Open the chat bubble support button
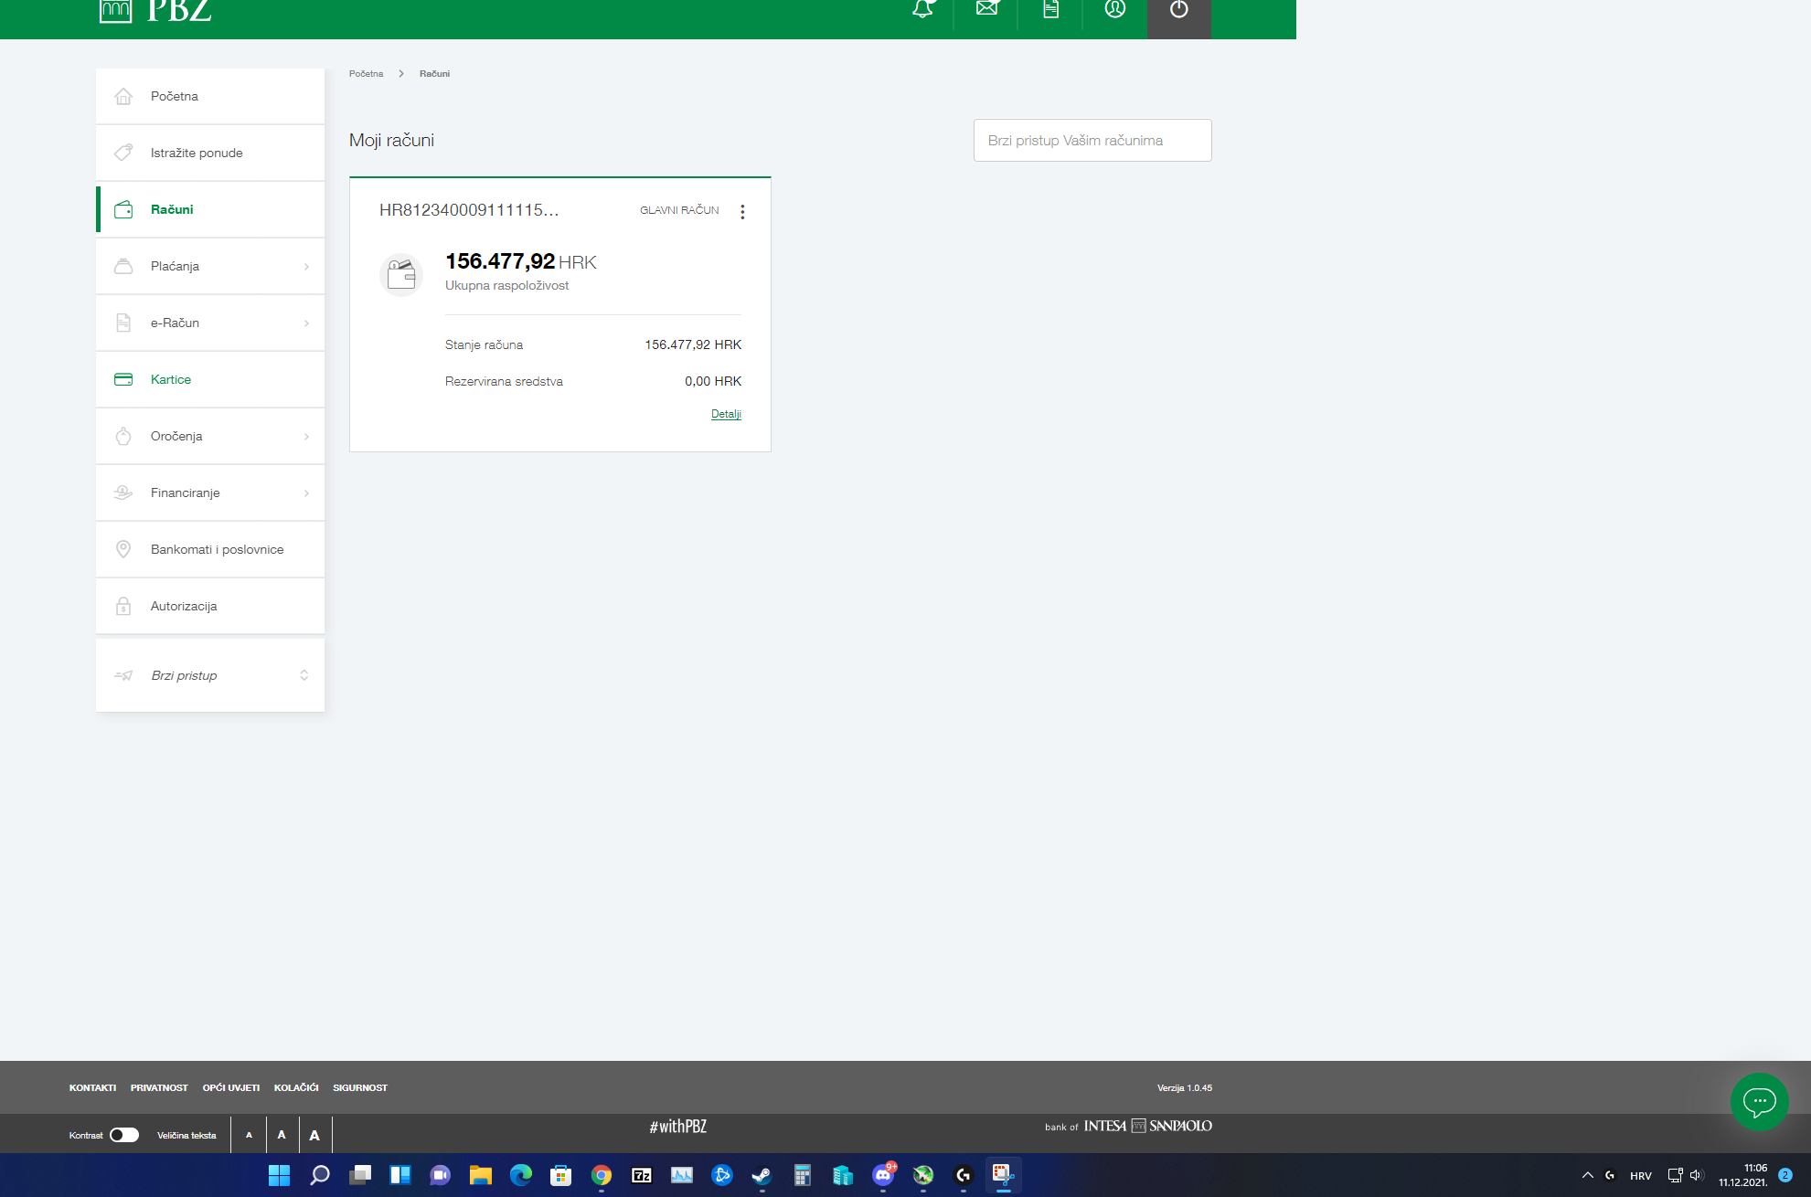1811x1197 pixels. [1759, 1101]
